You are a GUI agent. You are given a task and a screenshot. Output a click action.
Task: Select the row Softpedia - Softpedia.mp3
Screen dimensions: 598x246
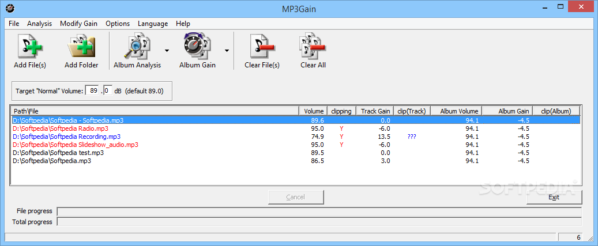(296, 120)
